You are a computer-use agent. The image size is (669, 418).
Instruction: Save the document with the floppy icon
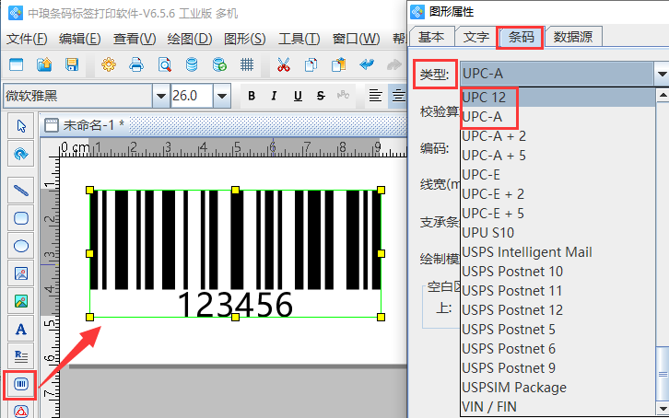[72, 64]
